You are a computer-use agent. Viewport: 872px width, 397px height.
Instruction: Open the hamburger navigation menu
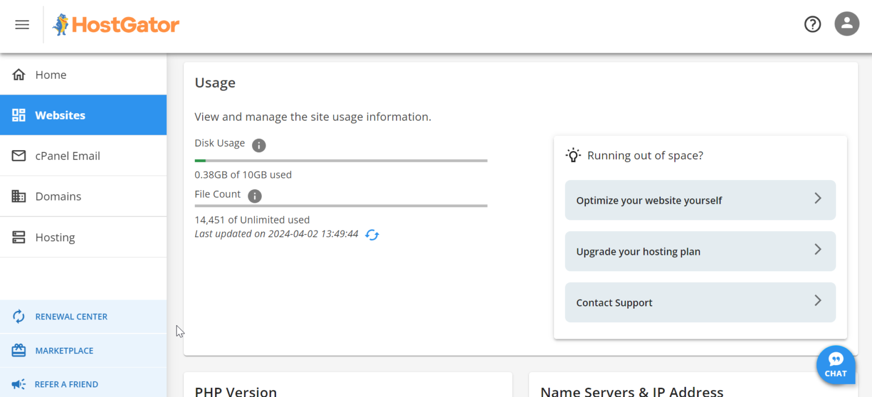(22, 24)
